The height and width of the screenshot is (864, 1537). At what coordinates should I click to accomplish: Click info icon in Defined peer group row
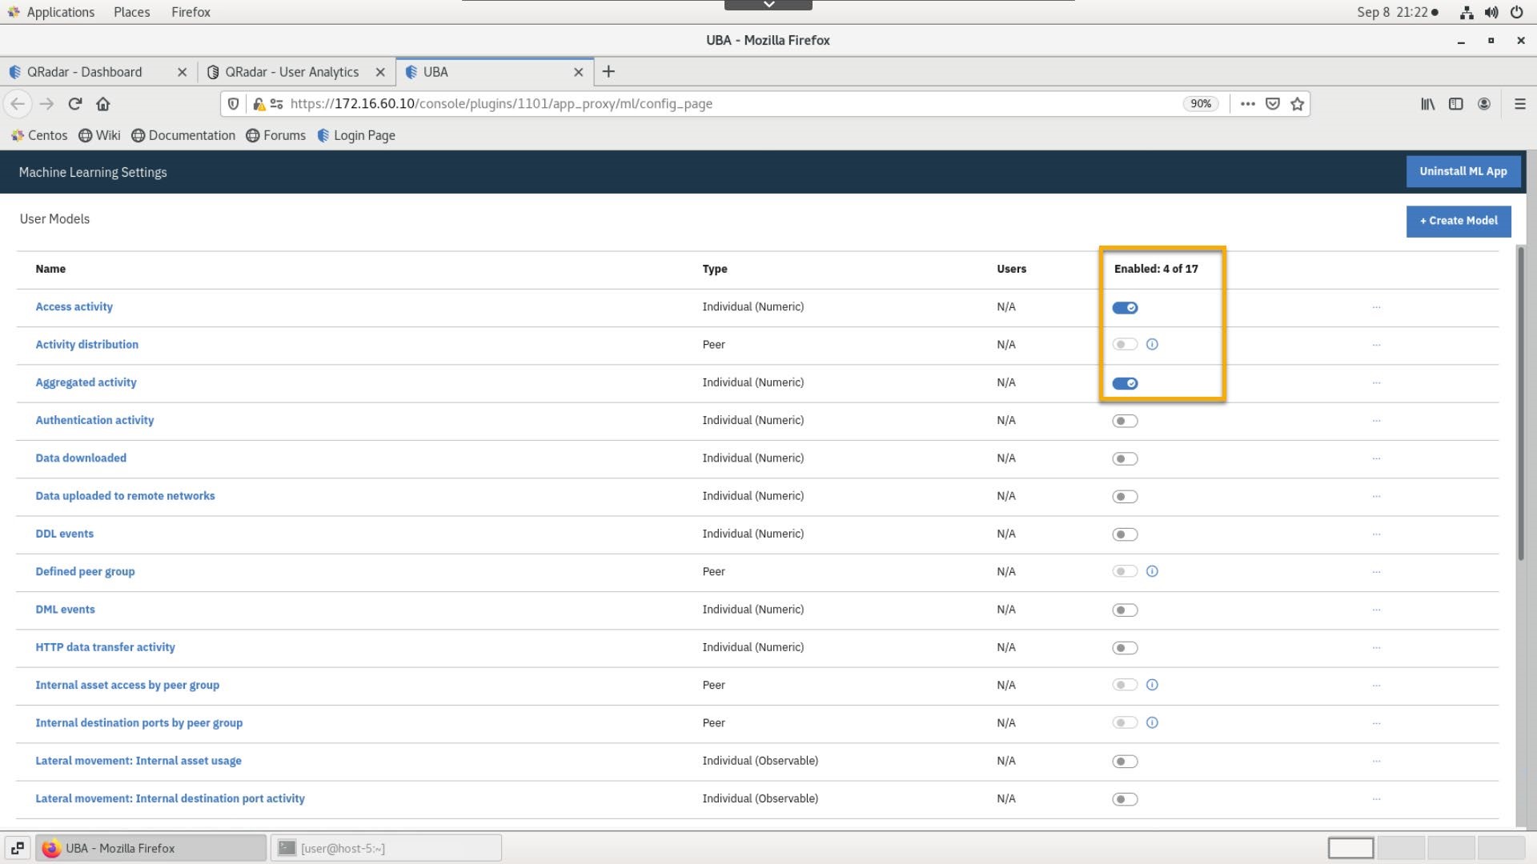tap(1152, 571)
